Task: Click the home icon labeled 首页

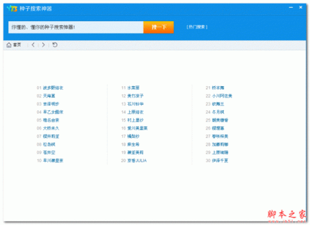Action: click(14, 45)
